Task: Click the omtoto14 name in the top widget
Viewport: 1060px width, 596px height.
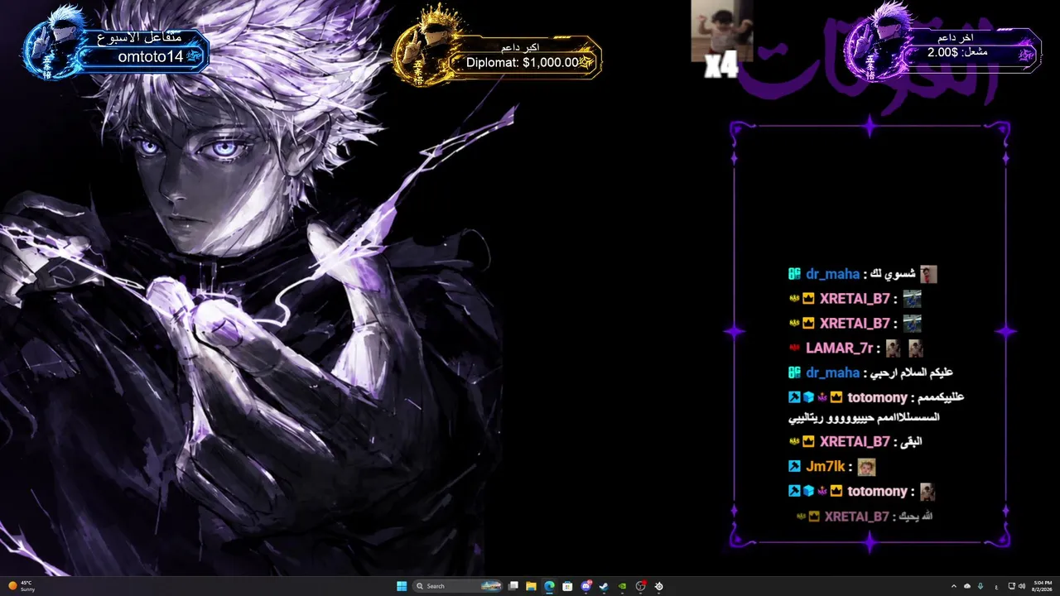Action: 151,56
